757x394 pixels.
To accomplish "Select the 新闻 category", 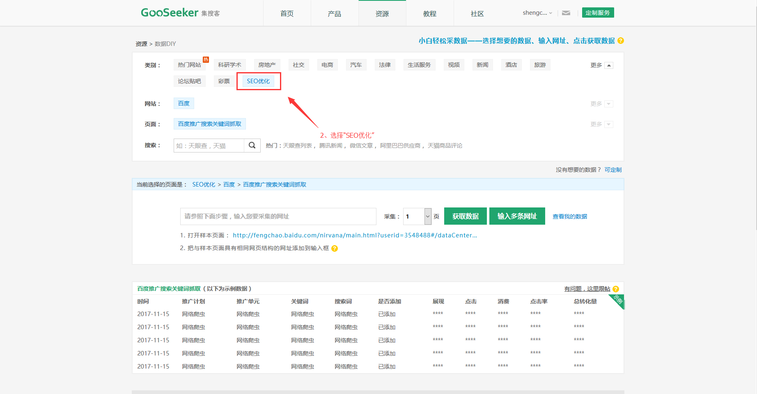I will point(483,65).
